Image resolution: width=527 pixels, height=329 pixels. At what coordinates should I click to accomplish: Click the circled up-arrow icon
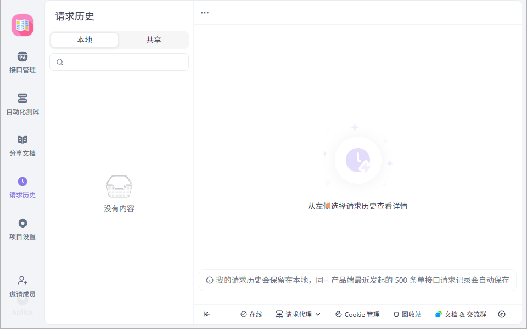(502, 314)
